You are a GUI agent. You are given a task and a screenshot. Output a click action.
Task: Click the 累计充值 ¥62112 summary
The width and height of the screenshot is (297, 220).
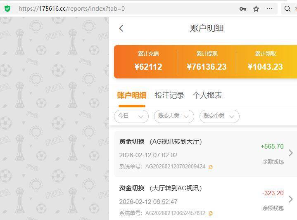tap(148, 62)
